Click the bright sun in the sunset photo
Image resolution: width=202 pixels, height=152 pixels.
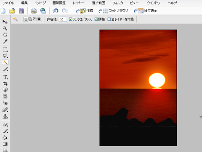(157, 80)
